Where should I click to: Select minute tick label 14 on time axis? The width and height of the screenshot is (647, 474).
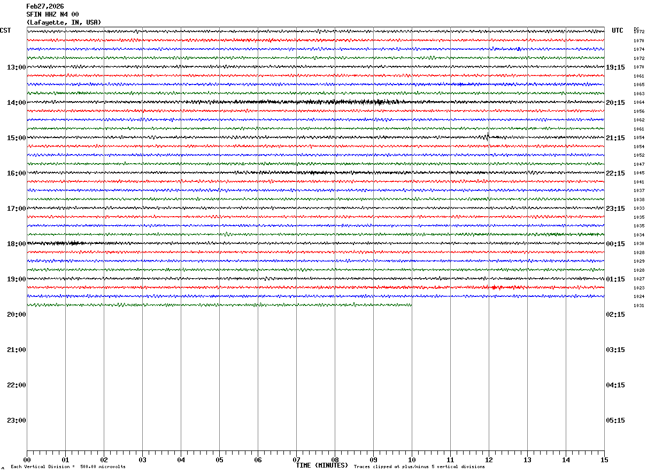(x=566, y=460)
